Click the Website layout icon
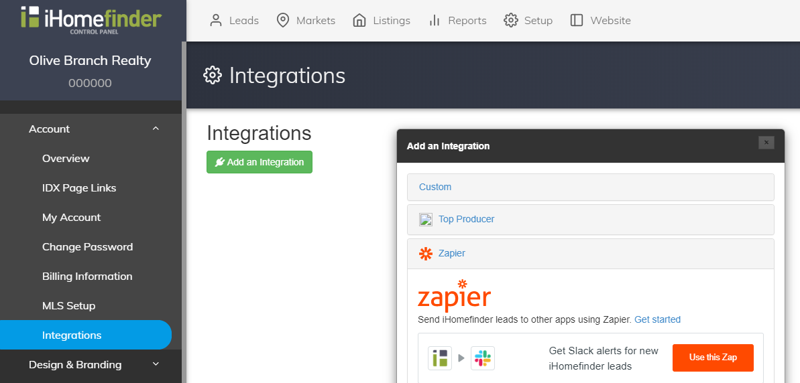 577,20
